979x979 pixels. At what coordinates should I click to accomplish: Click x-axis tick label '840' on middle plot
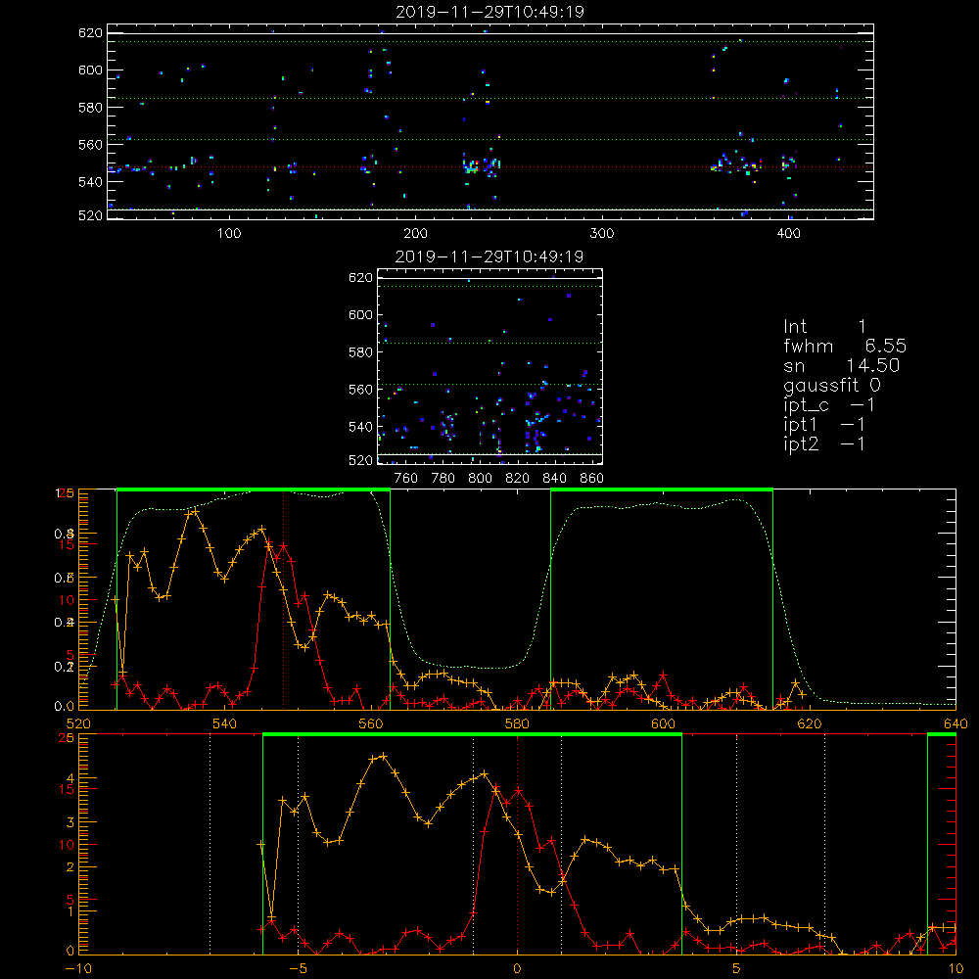tap(554, 479)
